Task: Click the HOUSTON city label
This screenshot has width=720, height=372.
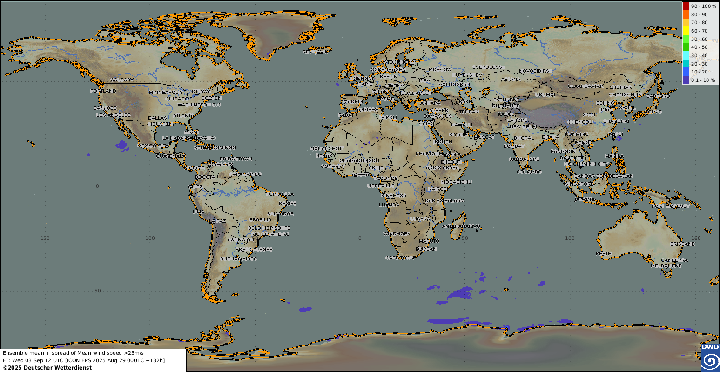Action: click(x=161, y=124)
